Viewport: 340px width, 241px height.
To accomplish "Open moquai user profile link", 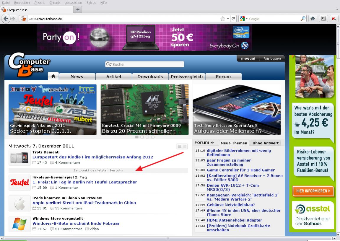I will [x=248, y=58].
